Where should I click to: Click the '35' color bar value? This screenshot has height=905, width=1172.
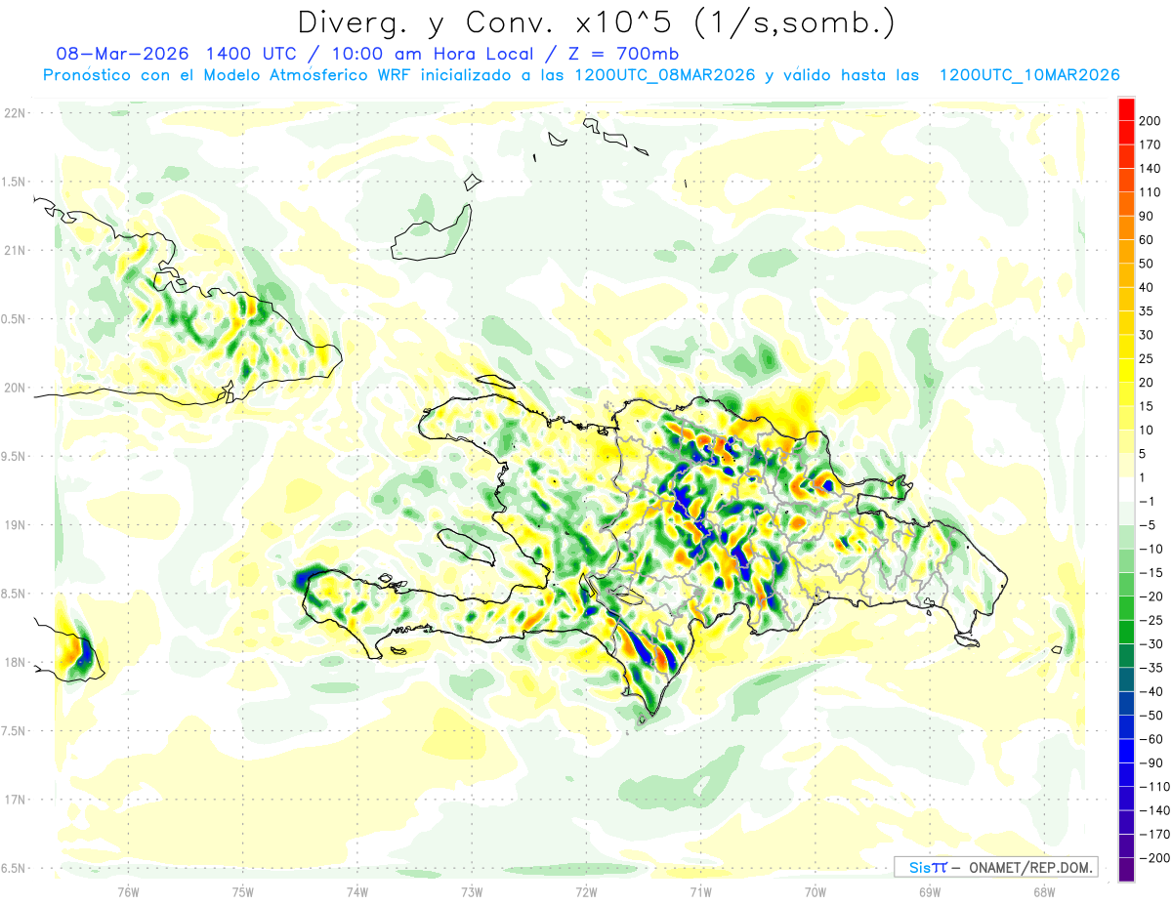click(x=1147, y=311)
